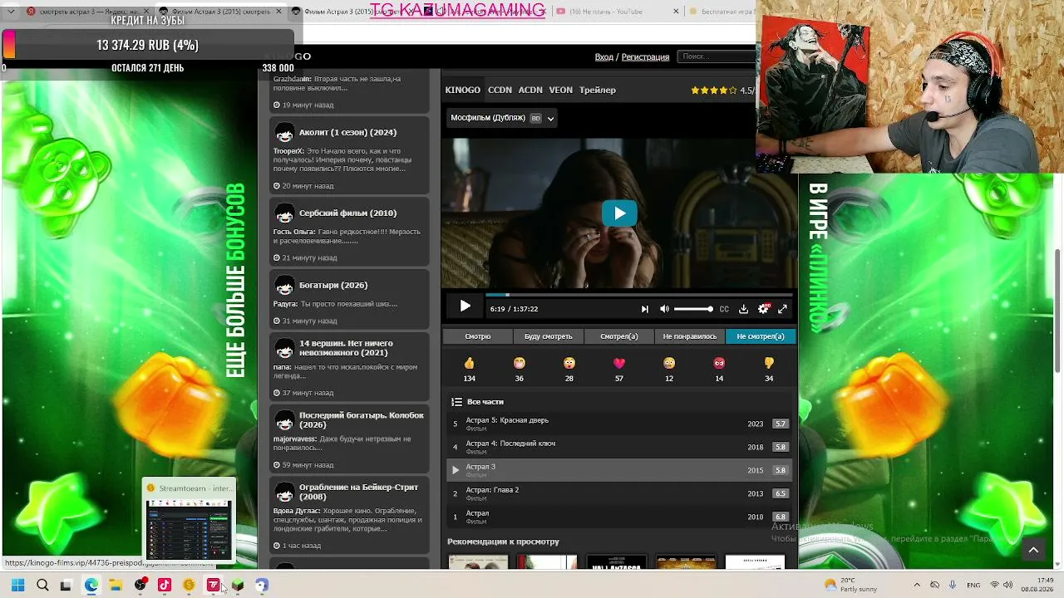React with the sad emoji showing 12
The width and height of the screenshot is (1064, 598).
click(669, 363)
